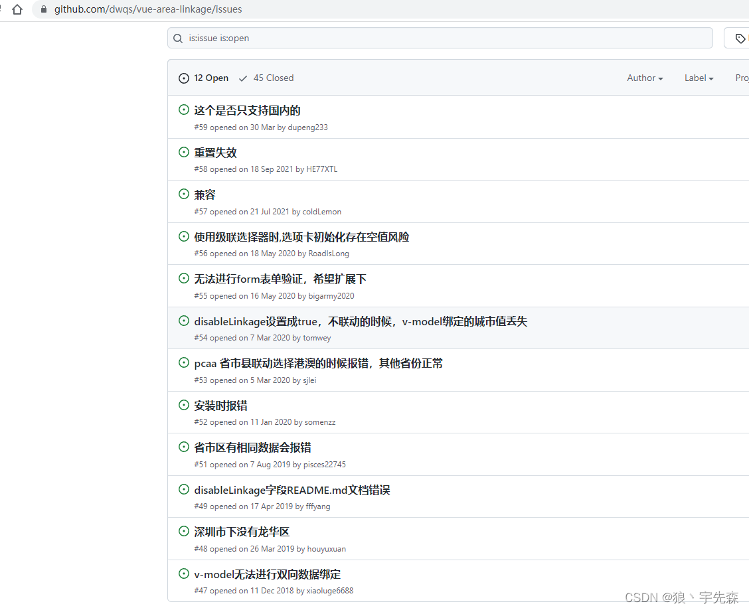
Task: Open the issue 深圳市下没有龙华区
Action: [241, 531]
